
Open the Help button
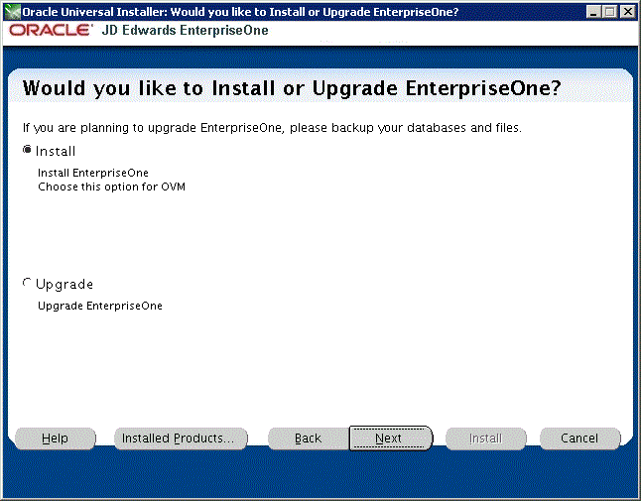coord(56,438)
